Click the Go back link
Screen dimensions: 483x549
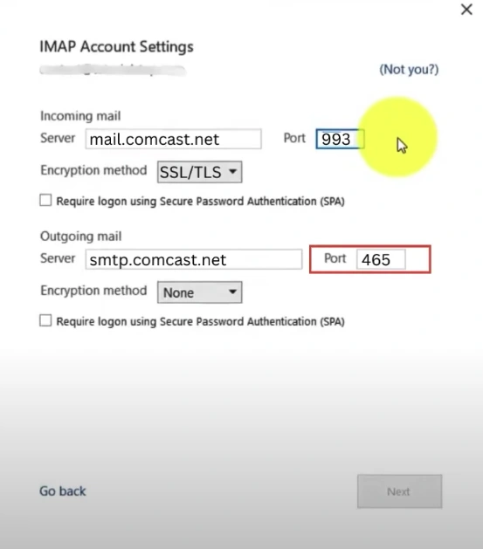[x=62, y=491]
